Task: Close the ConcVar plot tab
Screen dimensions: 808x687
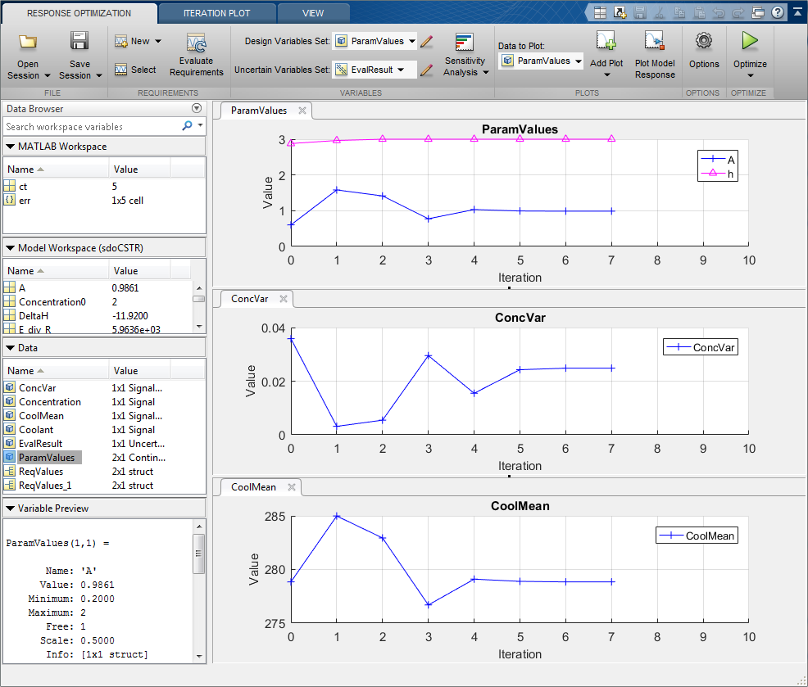Action: [284, 299]
